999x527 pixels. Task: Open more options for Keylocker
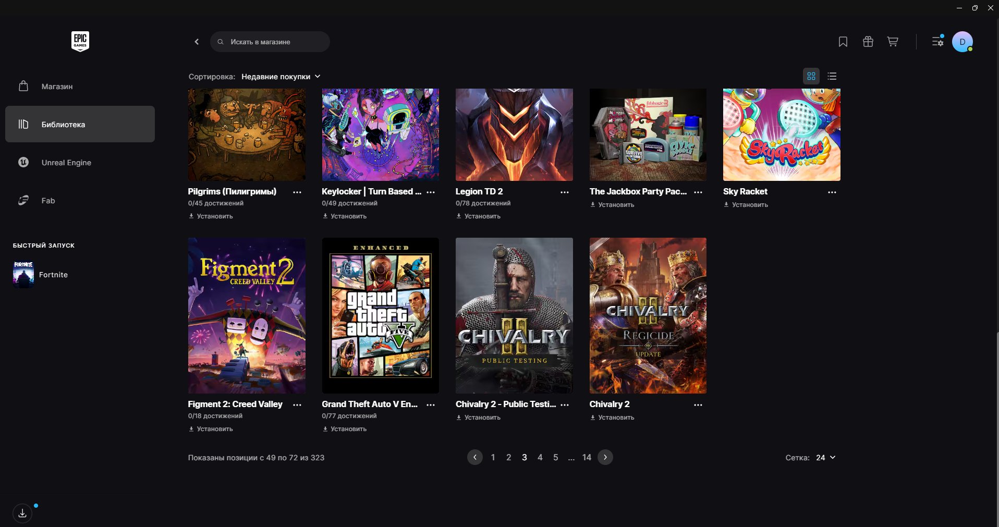pos(431,192)
